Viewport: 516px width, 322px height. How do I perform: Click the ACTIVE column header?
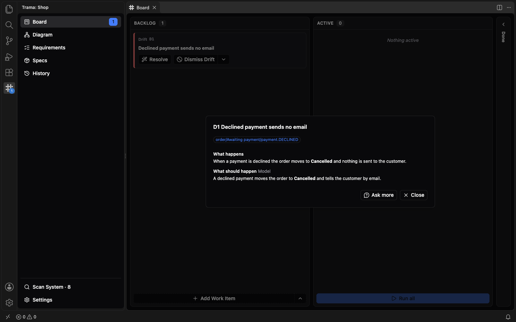[325, 23]
